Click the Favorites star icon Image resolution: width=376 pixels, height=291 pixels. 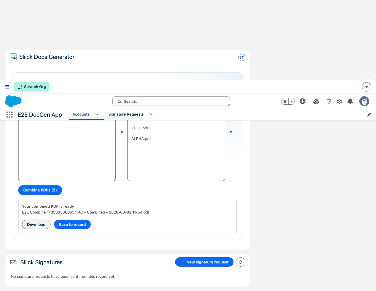pyautogui.click(x=285, y=101)
